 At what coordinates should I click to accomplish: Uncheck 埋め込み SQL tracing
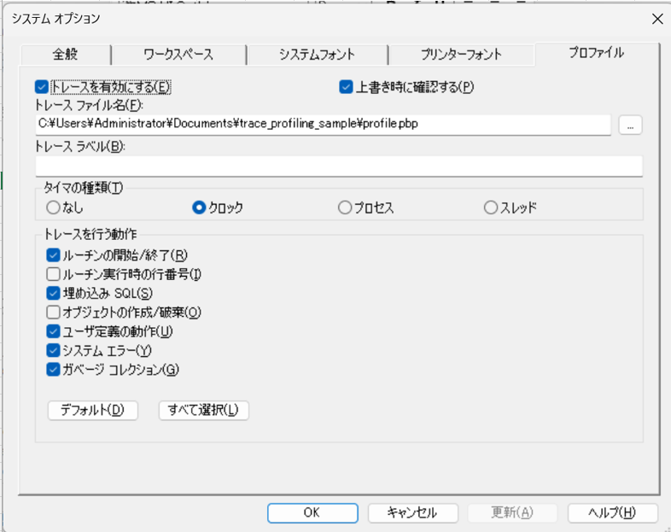pyautogui.click(x=53, y=293)
